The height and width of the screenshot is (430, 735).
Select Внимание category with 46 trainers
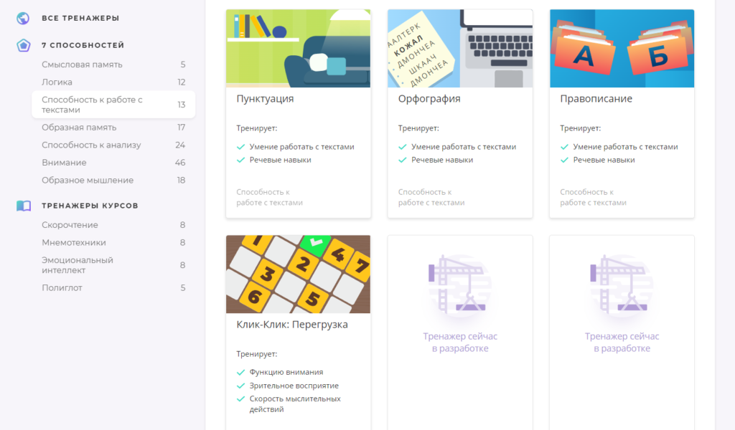click(64, 163)
